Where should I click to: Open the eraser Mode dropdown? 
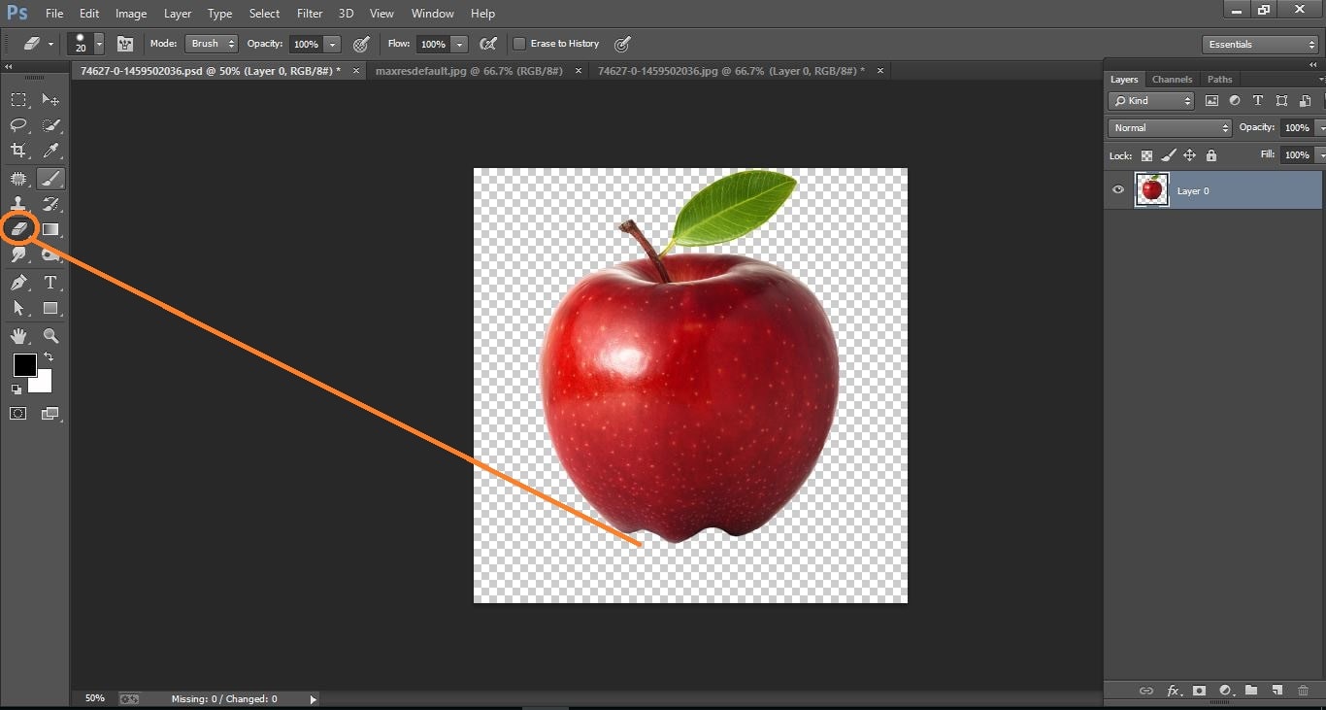coord(212,43)
